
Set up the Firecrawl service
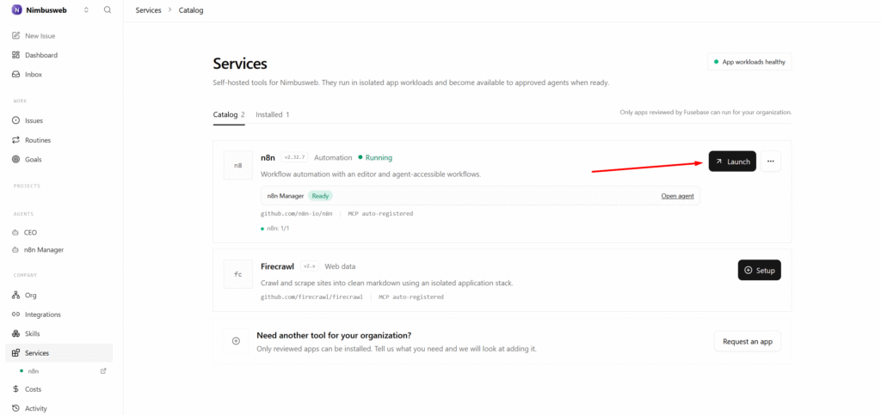759,271
